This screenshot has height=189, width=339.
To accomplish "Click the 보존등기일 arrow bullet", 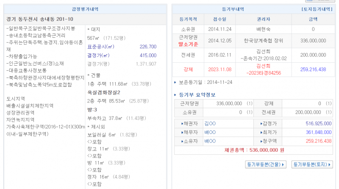I will pos(175,81).
